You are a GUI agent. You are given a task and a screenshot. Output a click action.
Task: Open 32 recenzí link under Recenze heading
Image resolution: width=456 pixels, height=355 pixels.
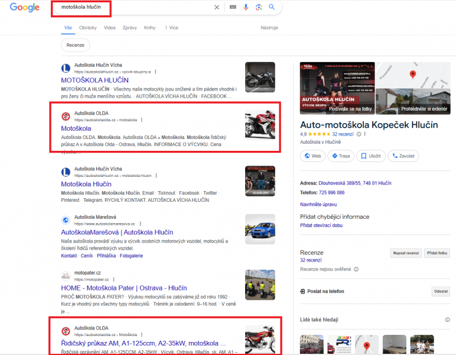[311, 260]
